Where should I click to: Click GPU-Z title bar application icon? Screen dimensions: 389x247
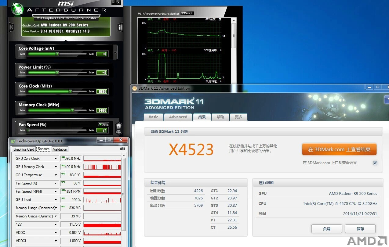13,141
